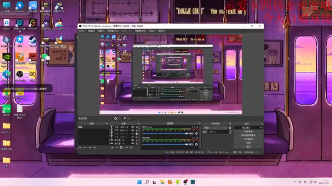
Task: Adjust the 桌面音频 volume slider
Action: coord(165,144)
